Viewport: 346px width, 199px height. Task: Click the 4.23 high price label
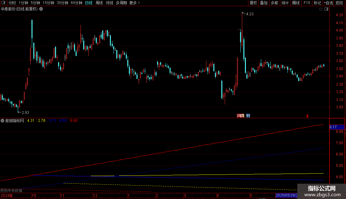click(x=250, y=14)
